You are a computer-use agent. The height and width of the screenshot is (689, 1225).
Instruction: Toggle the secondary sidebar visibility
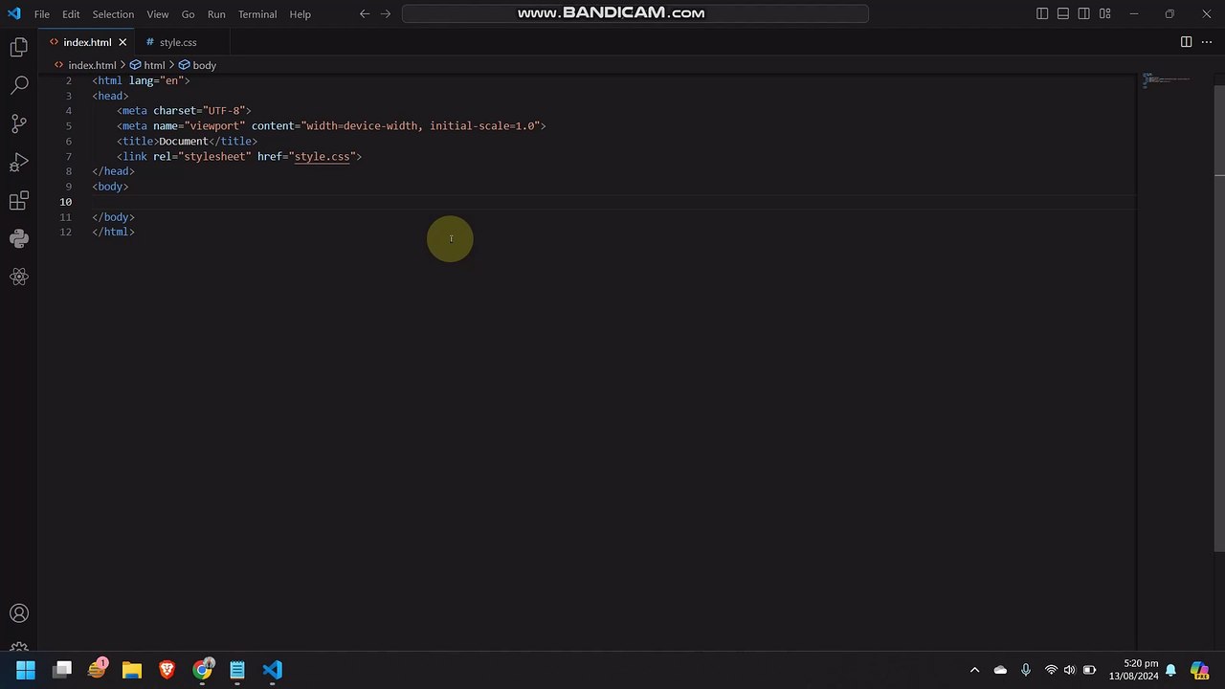[x=1084, y=14]
